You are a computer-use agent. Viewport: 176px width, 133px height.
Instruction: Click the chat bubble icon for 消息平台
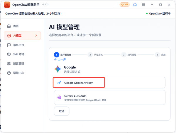[9, 45]
